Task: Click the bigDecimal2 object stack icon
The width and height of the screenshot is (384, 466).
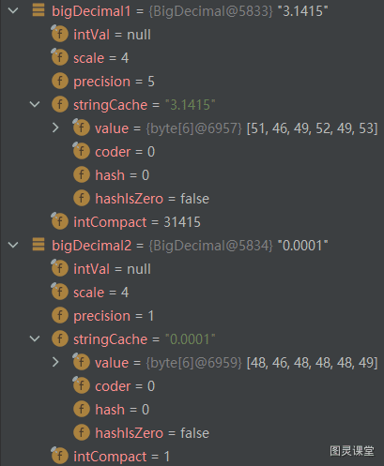Action: click(38, 245)
